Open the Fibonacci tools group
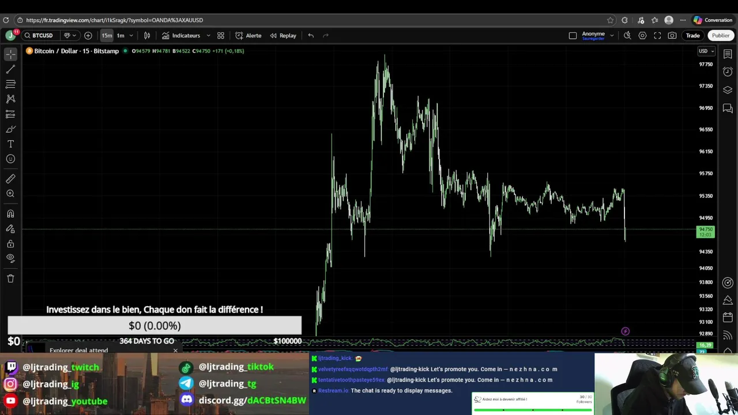Screen dimensions: 738x415 click(10, 84)
